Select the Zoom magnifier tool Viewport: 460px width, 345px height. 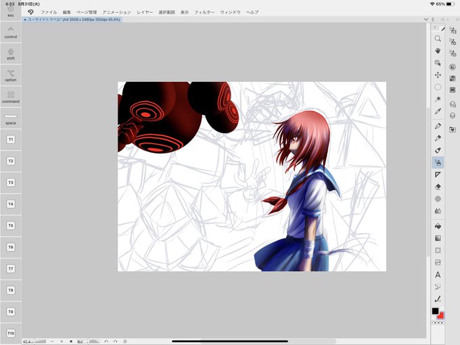[438, 39]
